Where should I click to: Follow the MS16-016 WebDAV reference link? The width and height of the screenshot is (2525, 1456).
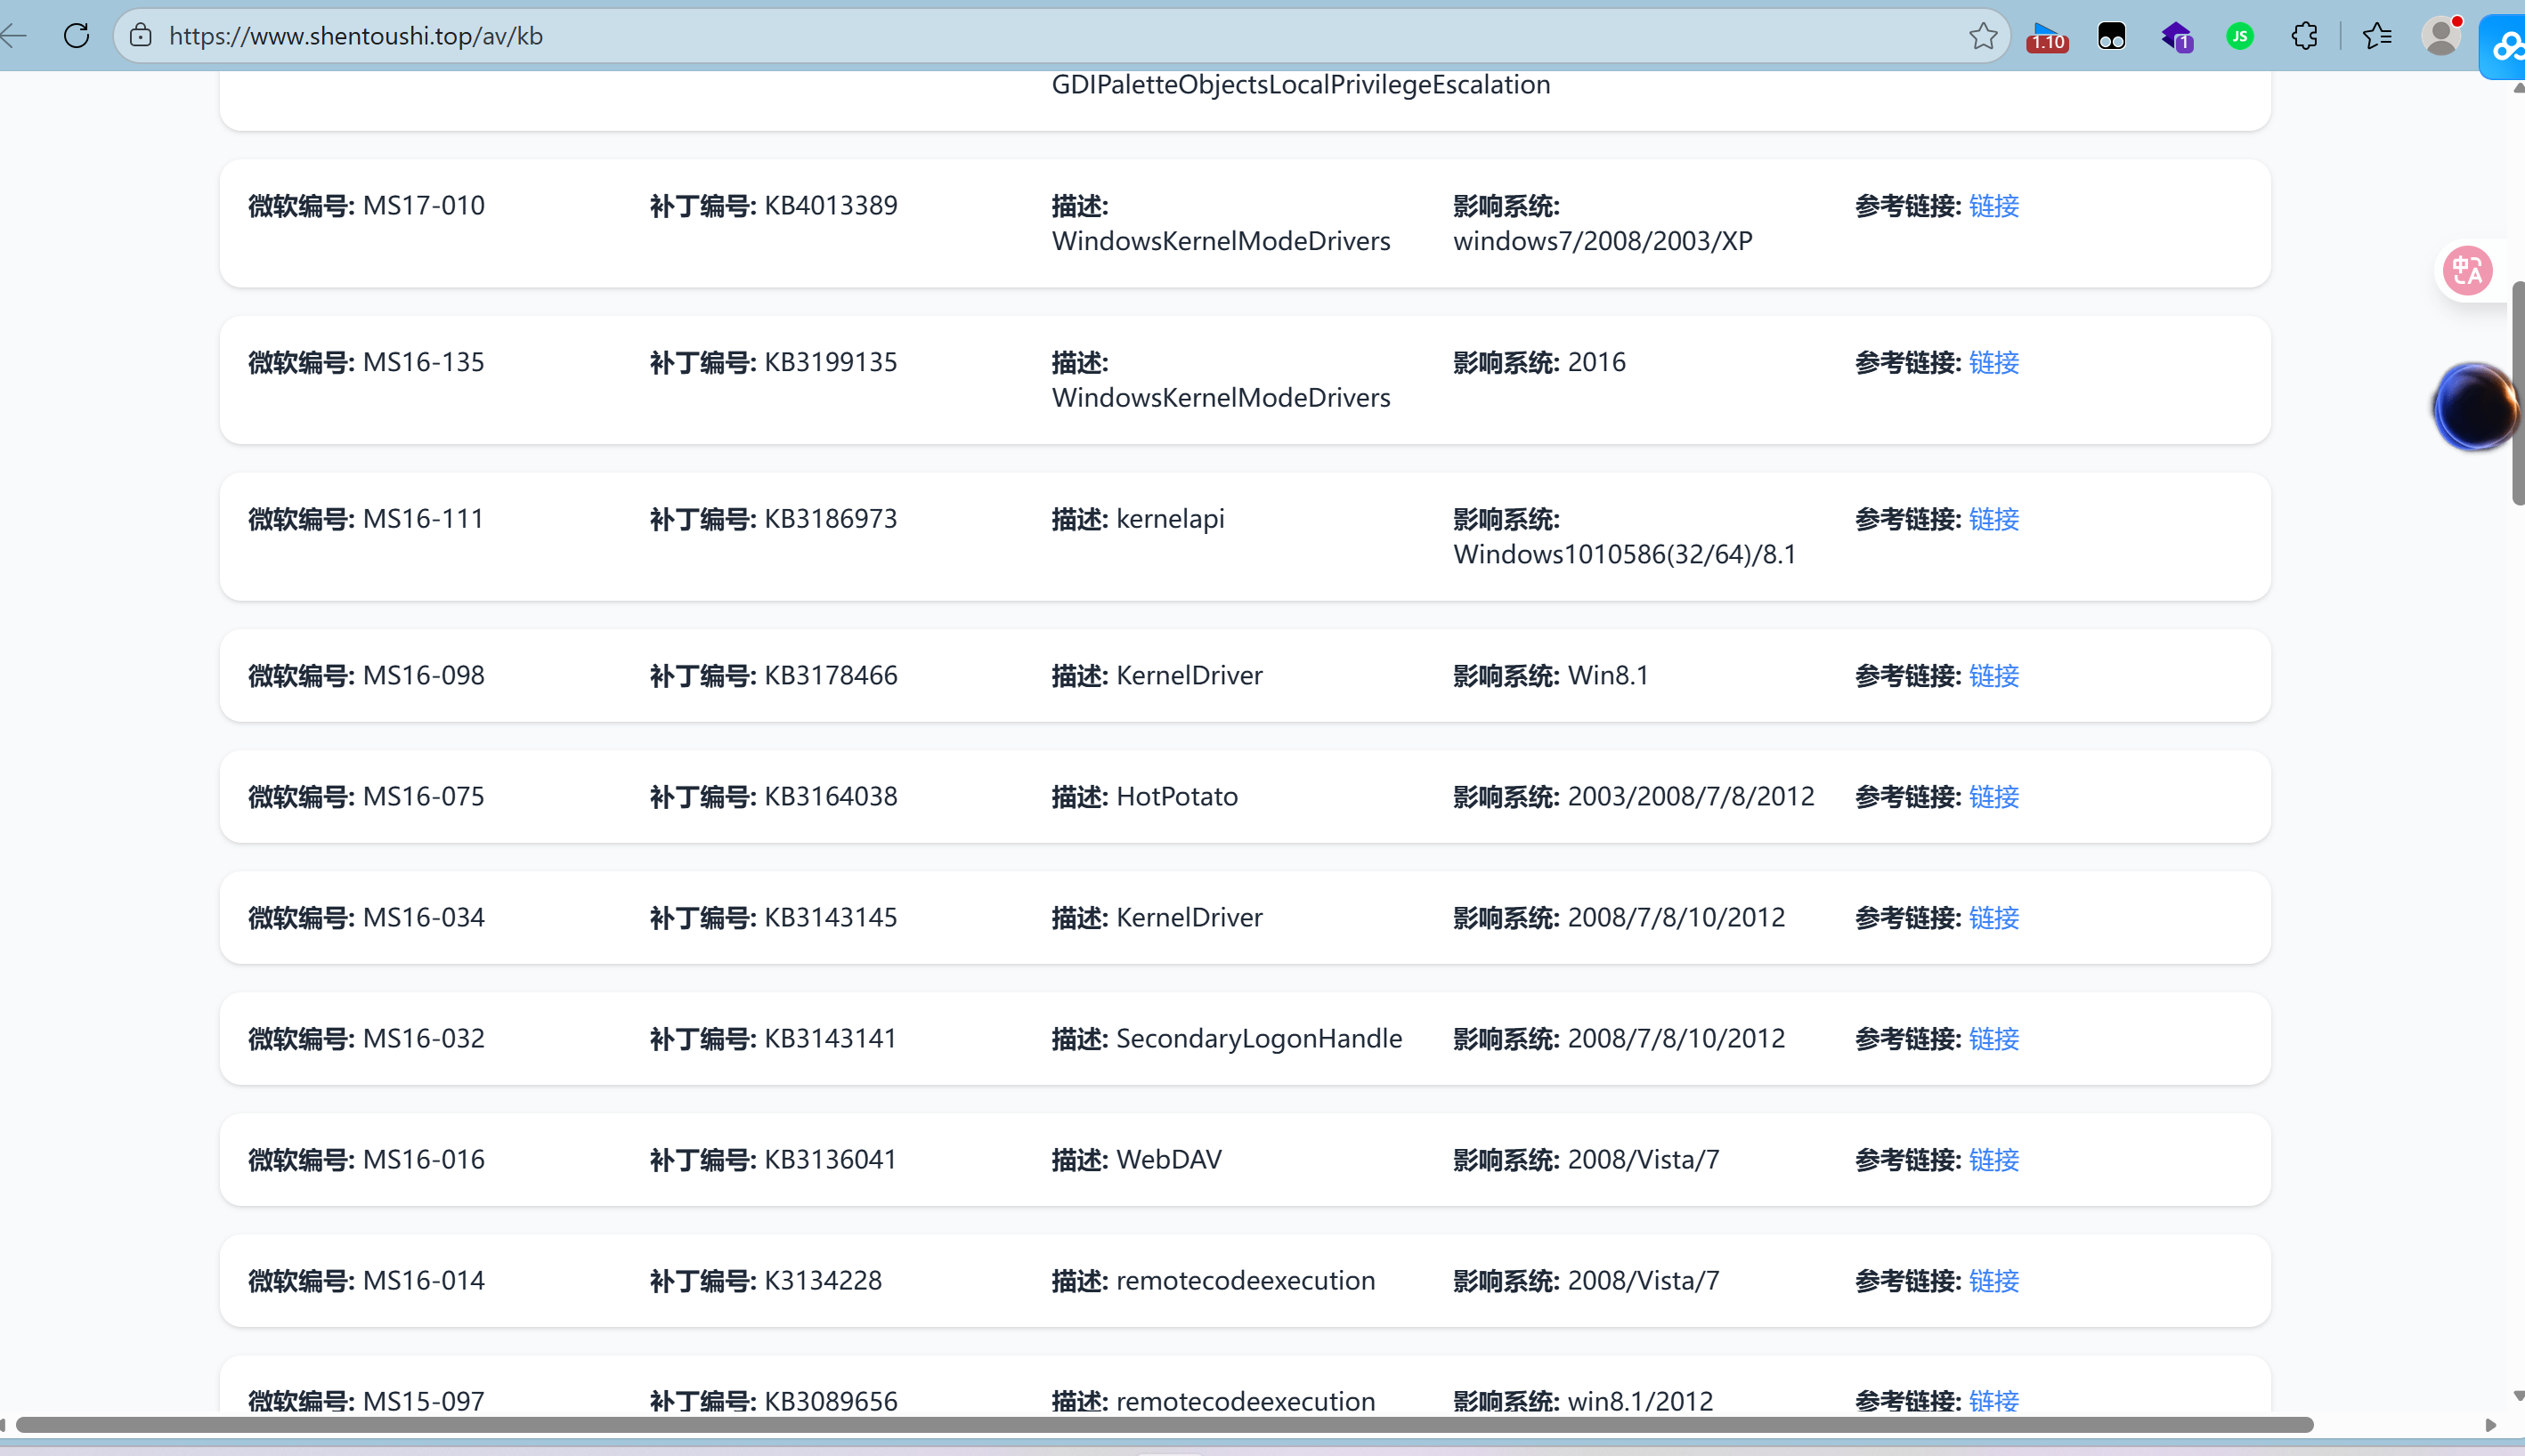click(1993, 1160)
